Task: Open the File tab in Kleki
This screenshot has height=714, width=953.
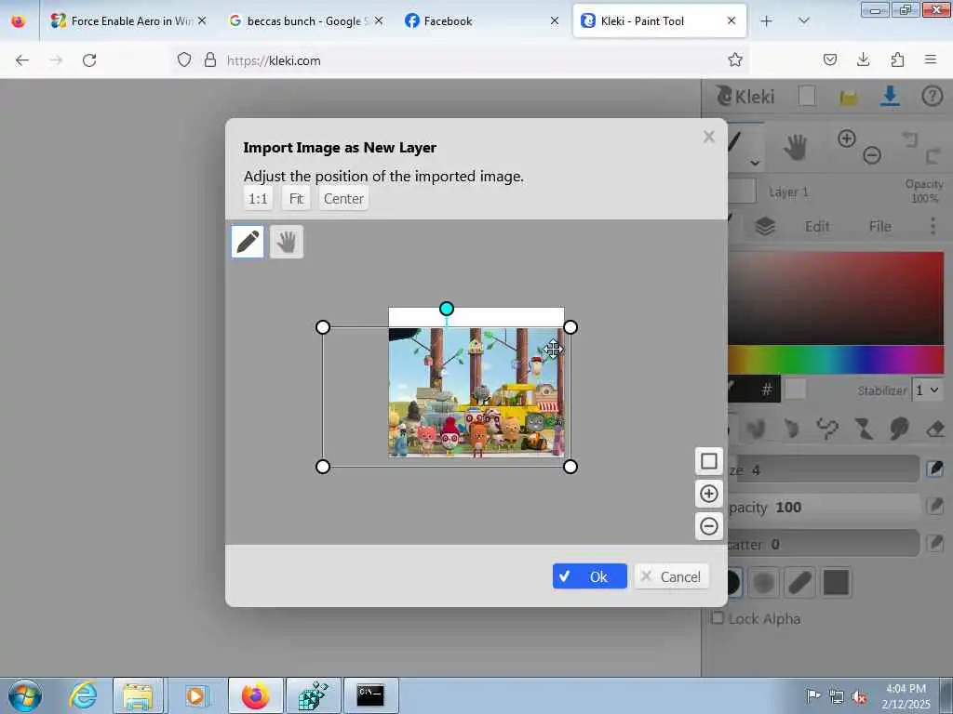Action: [x=879, y=227]
